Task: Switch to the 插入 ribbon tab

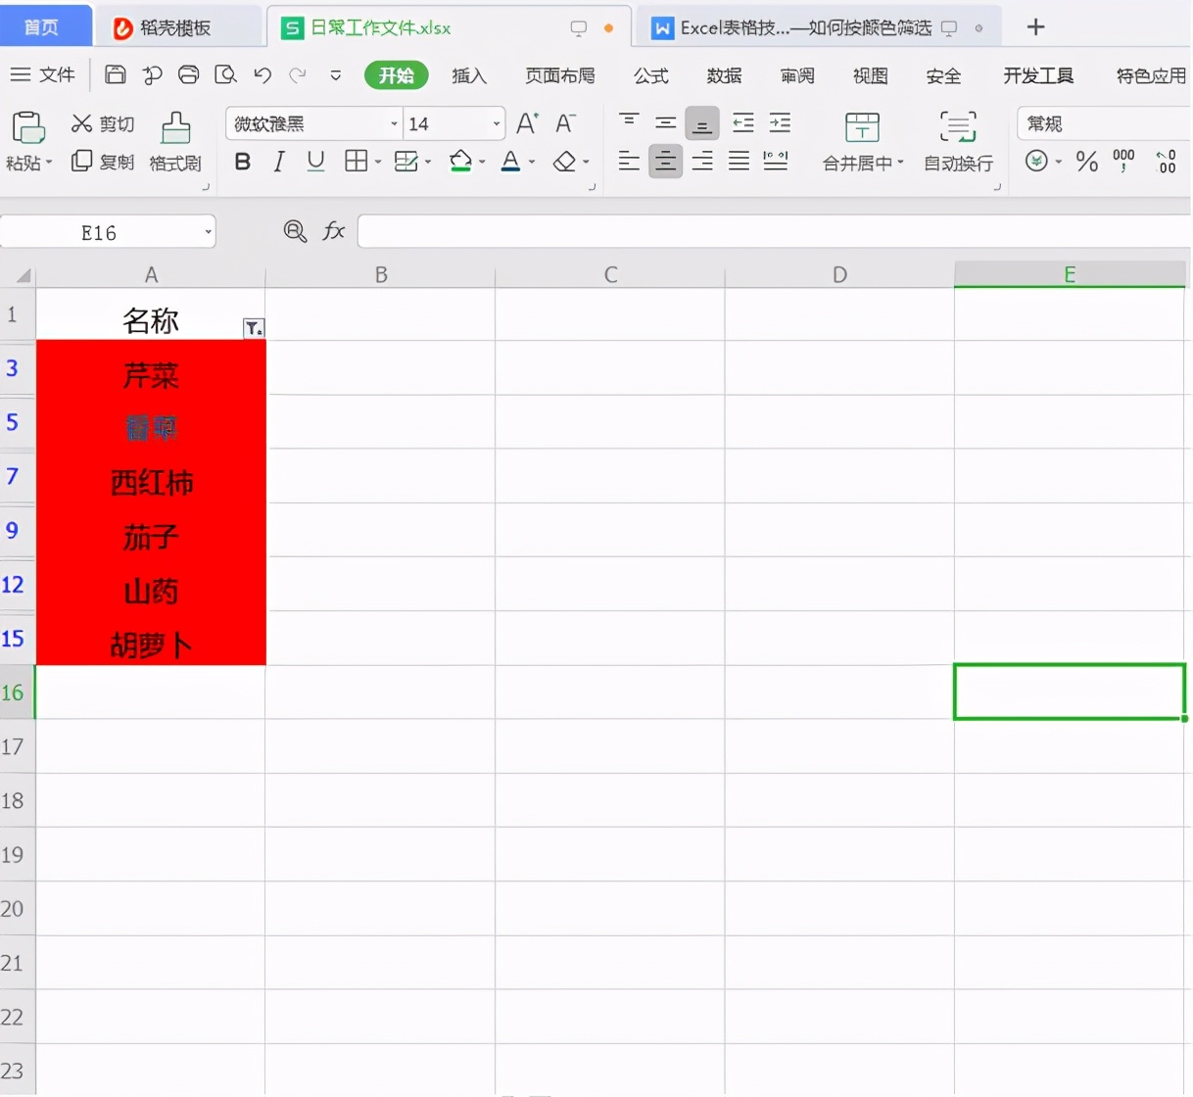Action: (x=469, y=75)
